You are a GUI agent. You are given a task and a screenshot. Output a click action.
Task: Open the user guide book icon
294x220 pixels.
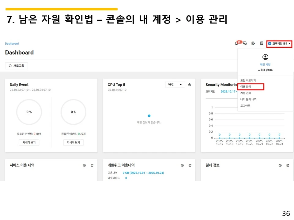pyautogui.click(x=261, y=43)
